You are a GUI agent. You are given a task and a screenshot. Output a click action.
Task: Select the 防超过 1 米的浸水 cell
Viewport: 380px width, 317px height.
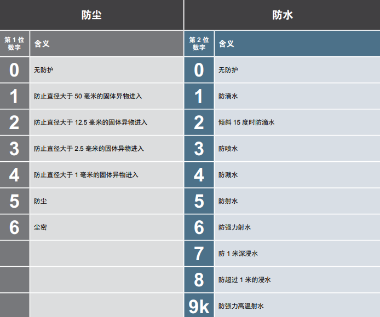click(244, 280)
